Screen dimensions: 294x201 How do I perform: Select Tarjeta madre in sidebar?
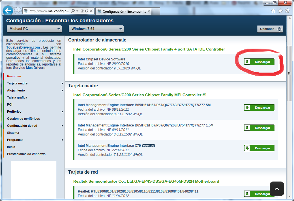point(17,83)
